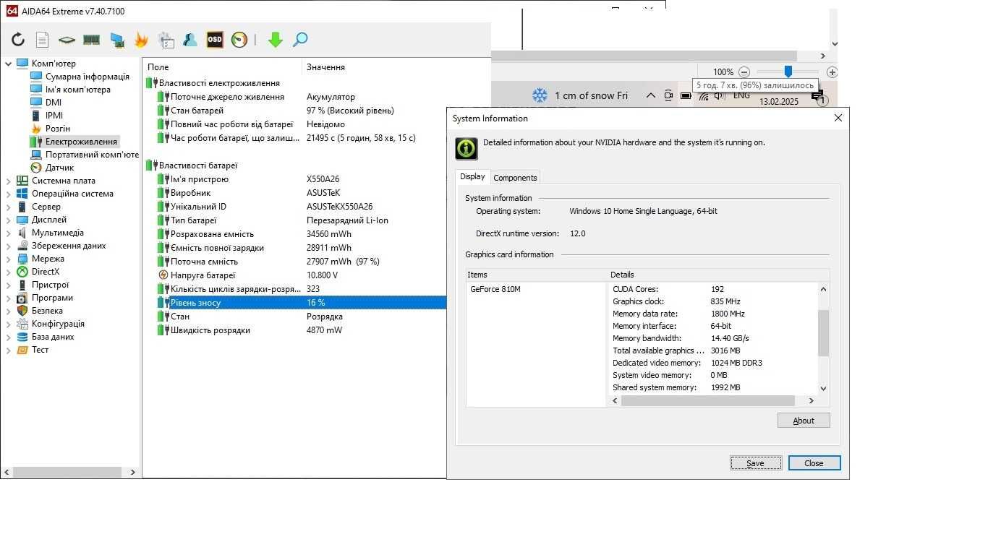Select the Програми tree item
The height and width of the screenshot is (555, 988).
click(52, 298)
